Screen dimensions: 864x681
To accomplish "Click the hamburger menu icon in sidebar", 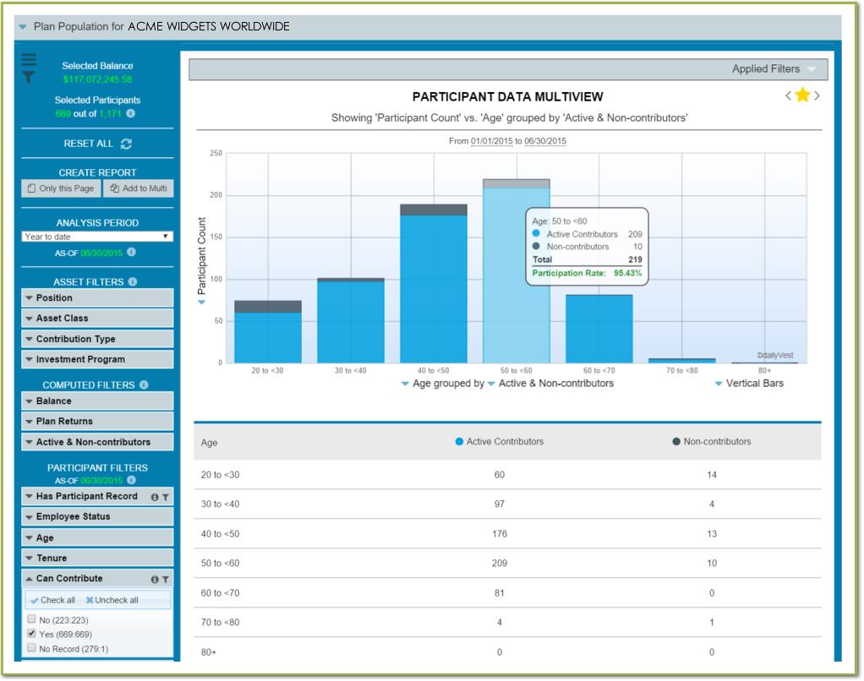I will 29,59.
